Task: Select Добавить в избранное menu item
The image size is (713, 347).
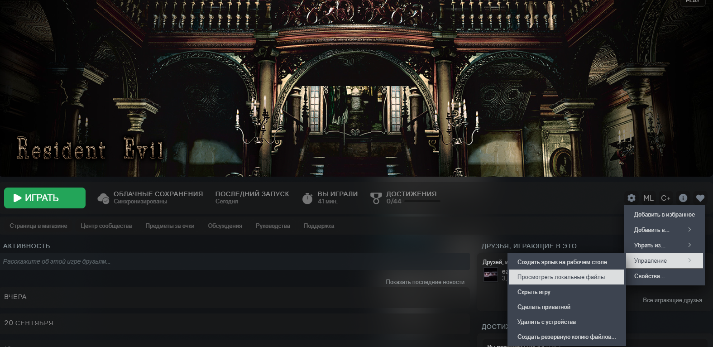Action: point(664,214)
